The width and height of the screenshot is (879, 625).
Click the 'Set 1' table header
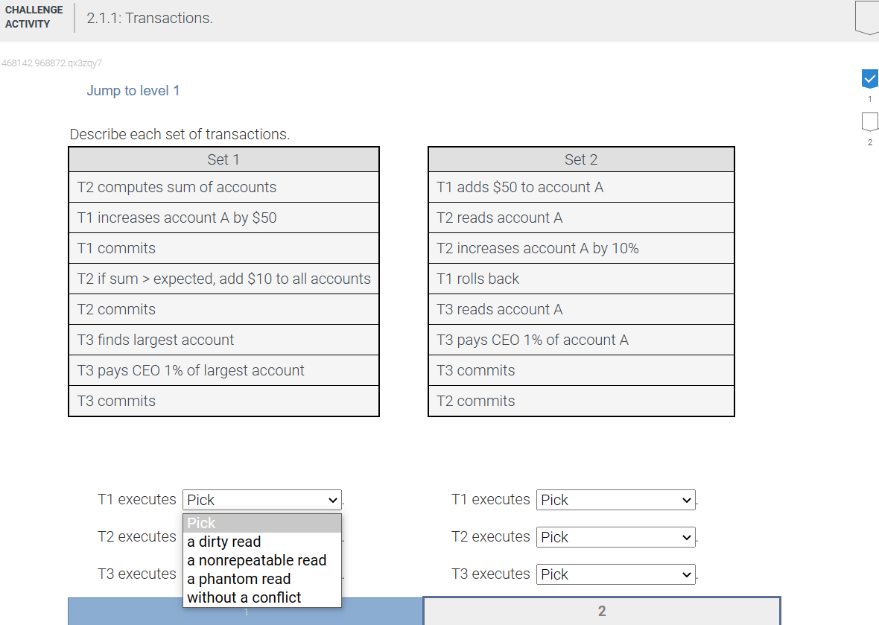pyautogui.click(x=223, y=159)
